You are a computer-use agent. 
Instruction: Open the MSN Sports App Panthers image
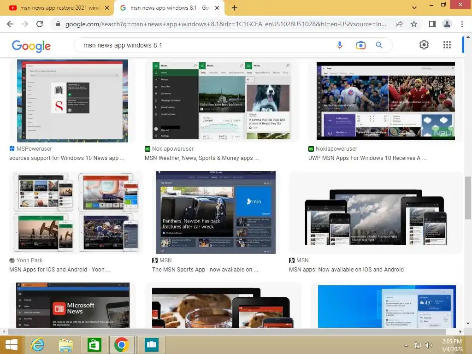[x=216, y=212]
